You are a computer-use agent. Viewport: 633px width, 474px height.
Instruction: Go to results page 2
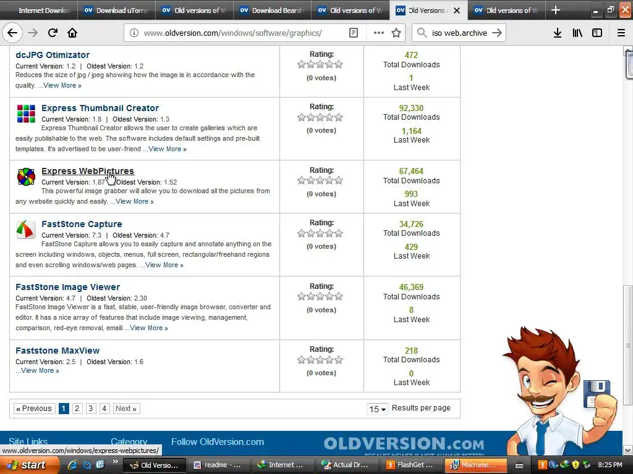tap(77, 409)
